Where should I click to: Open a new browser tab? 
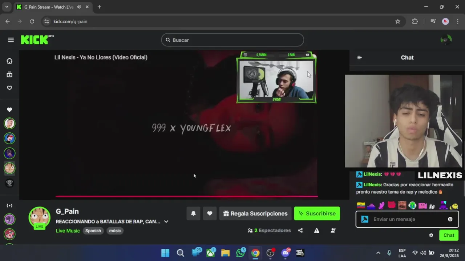tap(99, 7)
